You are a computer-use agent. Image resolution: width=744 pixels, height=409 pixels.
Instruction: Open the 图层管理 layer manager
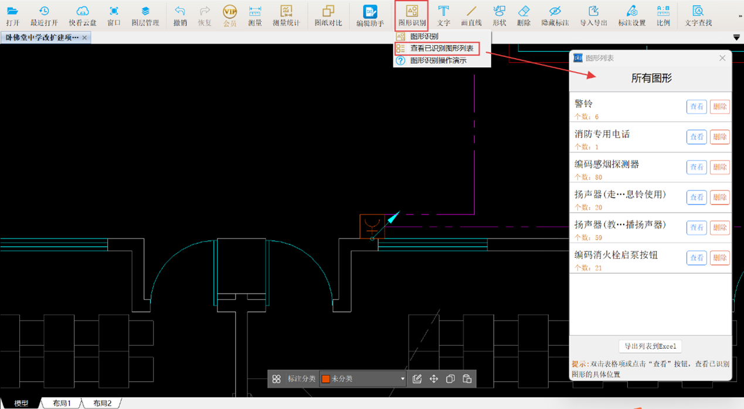click(x=145, y=16)
